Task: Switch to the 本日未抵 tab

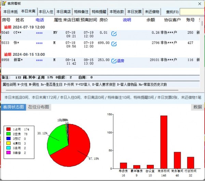Action: tap(10, 12)
